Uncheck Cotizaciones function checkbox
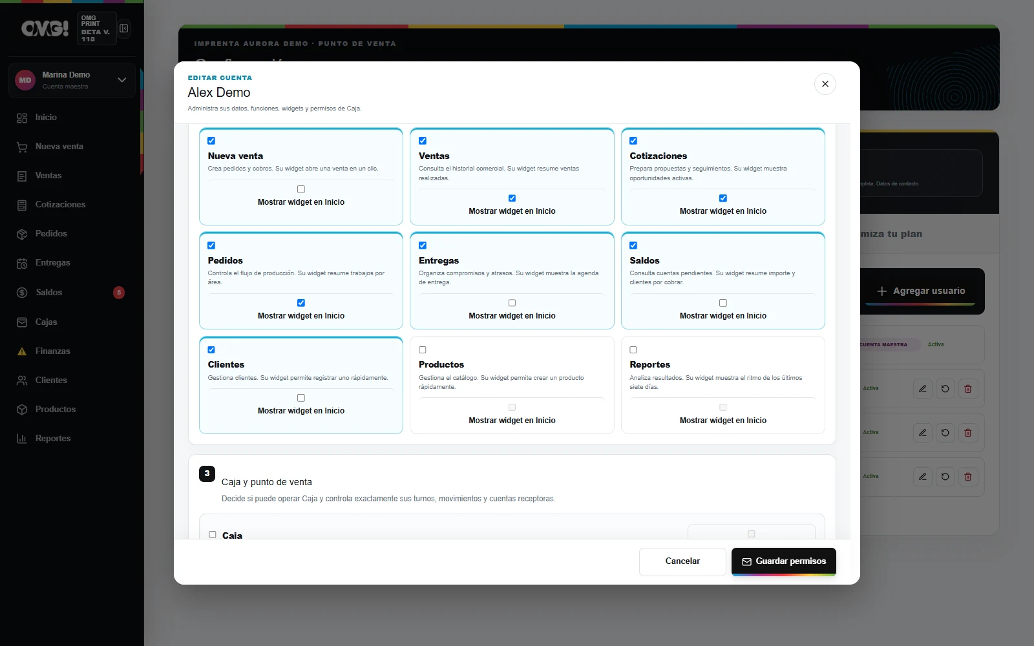1034x646 pixels. (633, 141)
